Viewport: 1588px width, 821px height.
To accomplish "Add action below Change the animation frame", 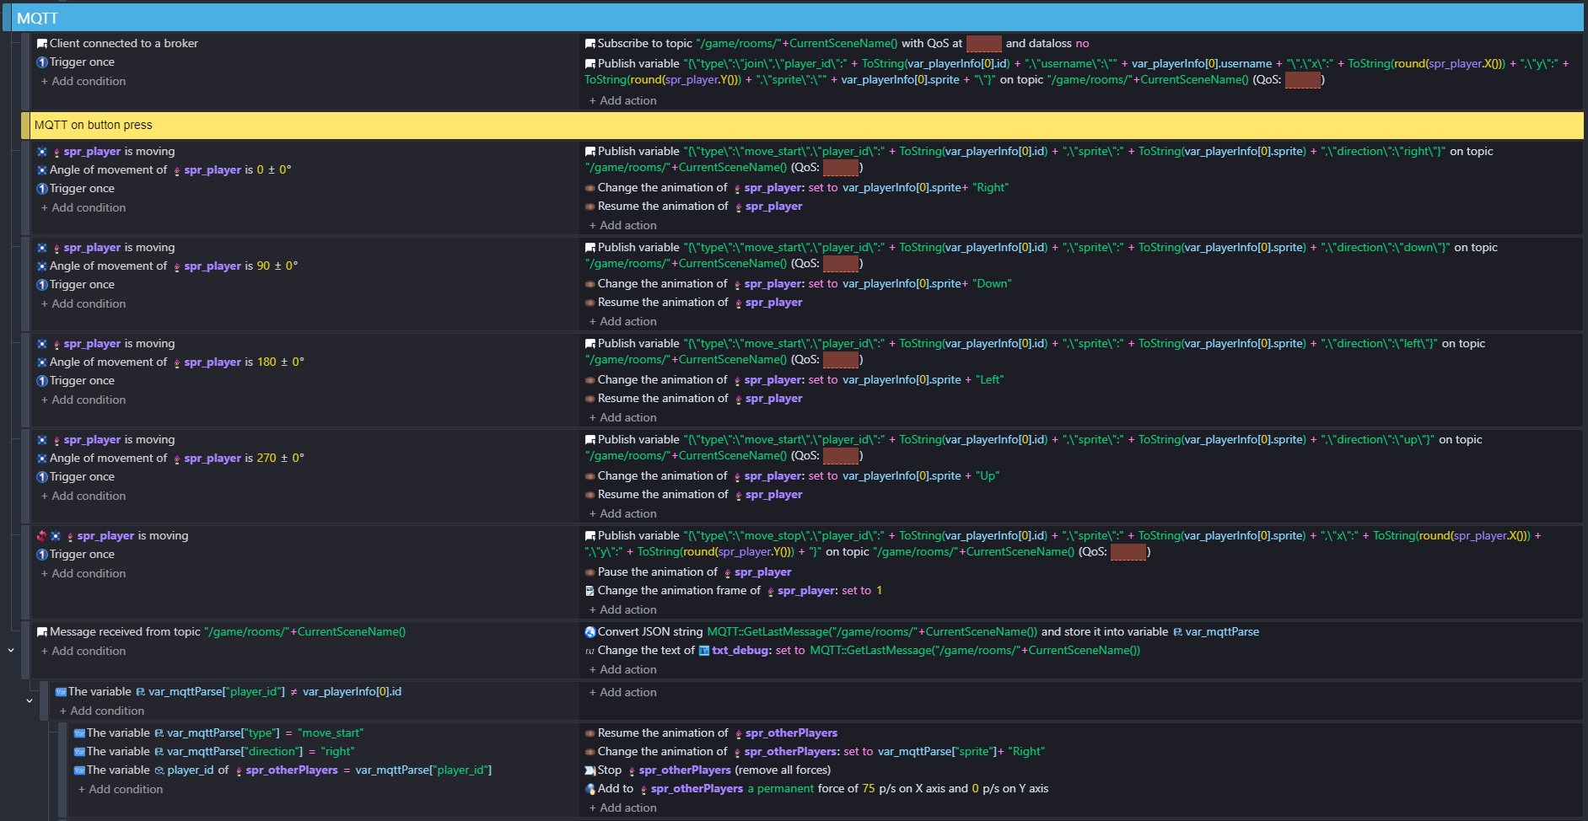I will (x=623, y=610).
